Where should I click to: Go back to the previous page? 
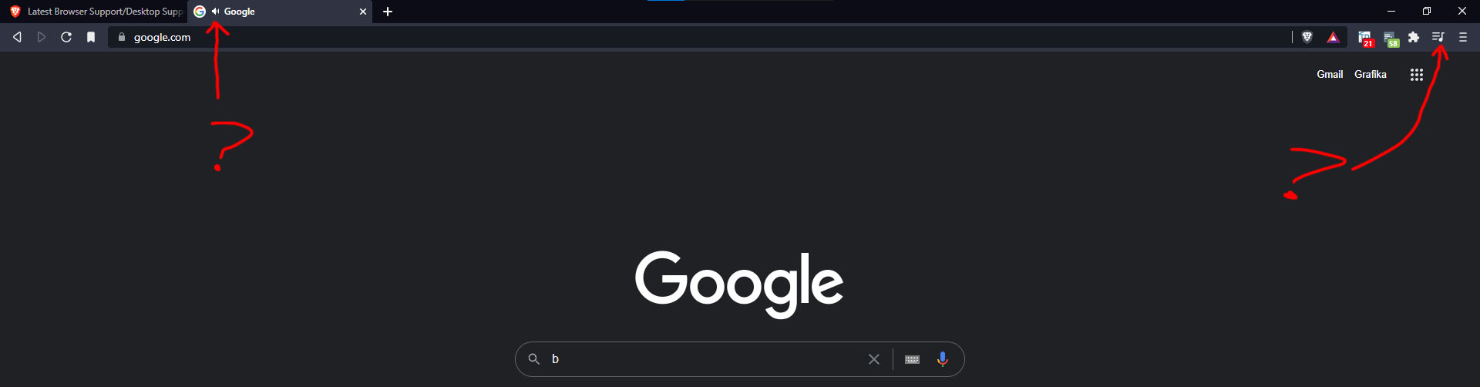pyautogui.click(x=17, y=37)
